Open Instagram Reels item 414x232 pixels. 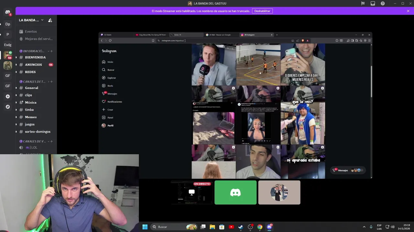point(107,86)
